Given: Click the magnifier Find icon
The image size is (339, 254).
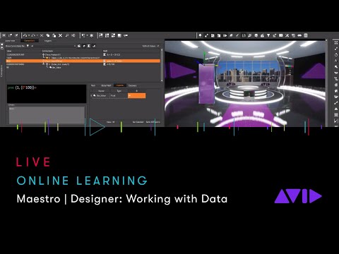Looking at the screenshot, I should (x=67, y=35).
